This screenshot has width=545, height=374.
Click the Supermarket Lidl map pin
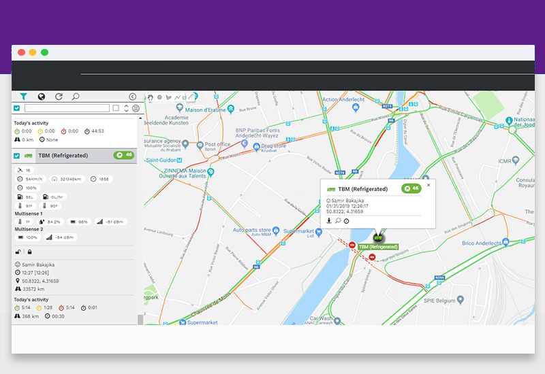[x=318, y=233]
